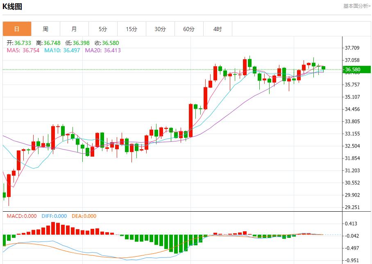The width and height of the screenshot is (372, 264).
Task: Click the MA5 indicator value label
Action: click(23, 50)
